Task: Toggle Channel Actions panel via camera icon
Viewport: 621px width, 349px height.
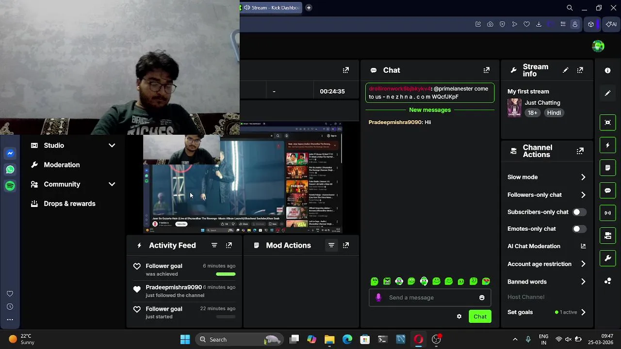Action: coord(607,236)
